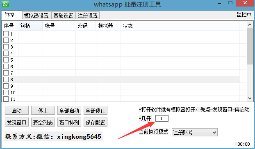Click the 序号 column header

10,26
